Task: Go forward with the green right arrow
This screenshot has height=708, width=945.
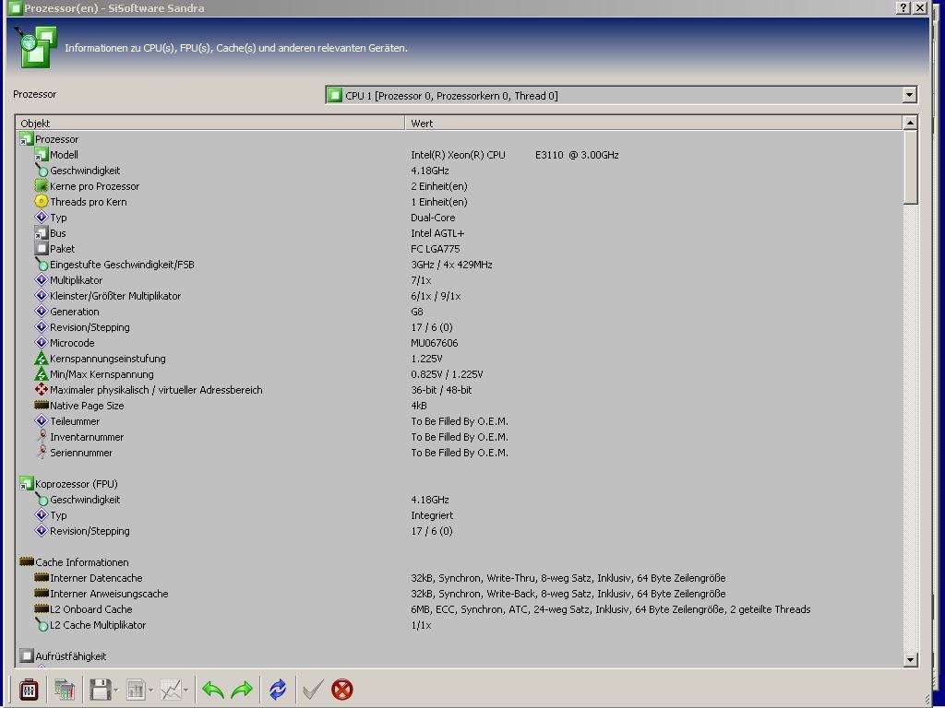Action: click(x=242, y=690)
